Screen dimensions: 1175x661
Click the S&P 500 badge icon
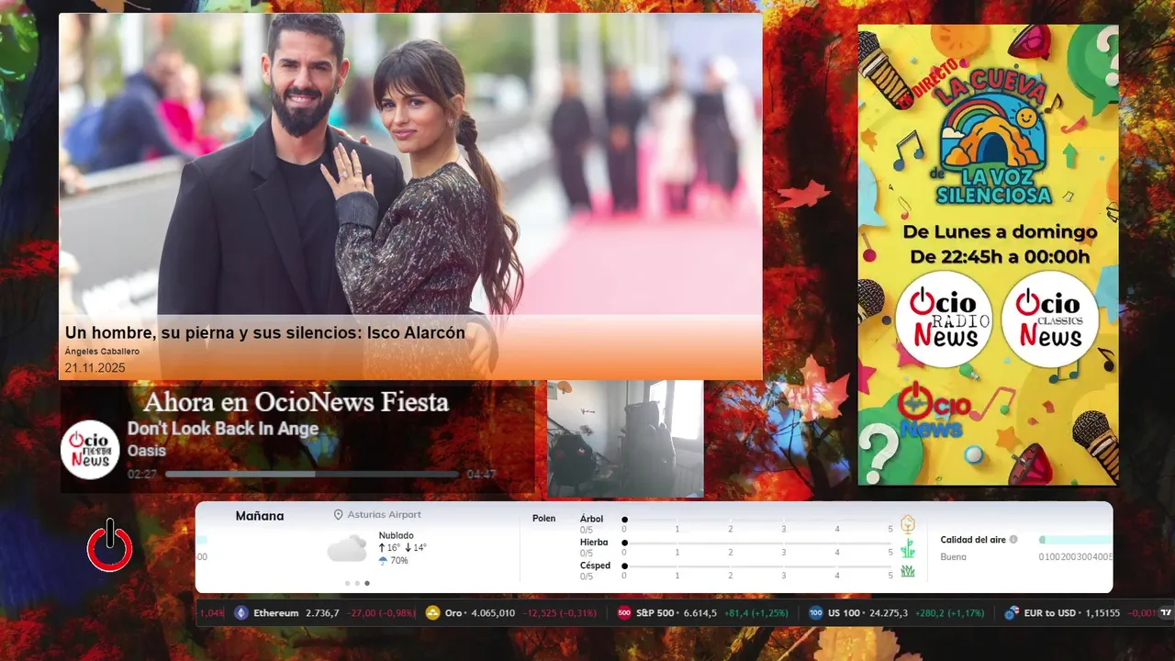tap(624, 613)
